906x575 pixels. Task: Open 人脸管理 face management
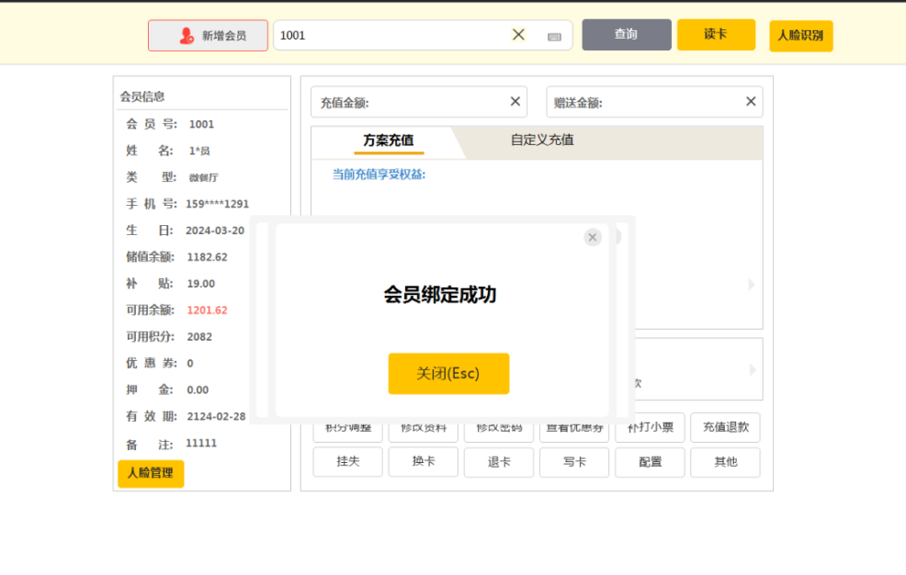pyautogui.click(x=151, y=473)
